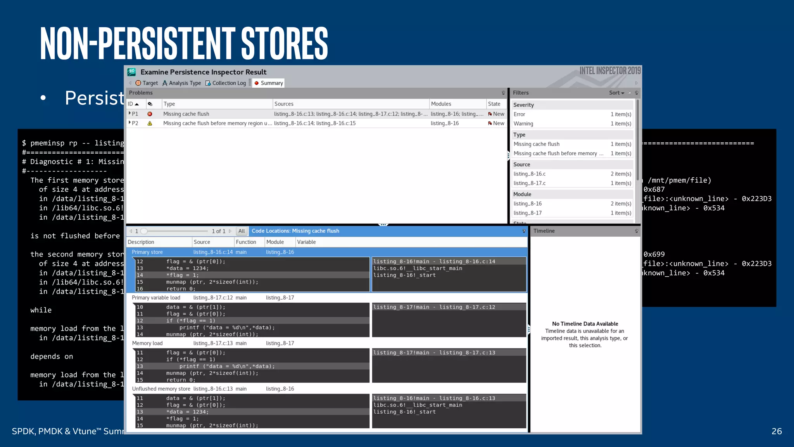Screen dimensions: 794x447
Task: Click the Variable column header
Action: coord(411,242)
